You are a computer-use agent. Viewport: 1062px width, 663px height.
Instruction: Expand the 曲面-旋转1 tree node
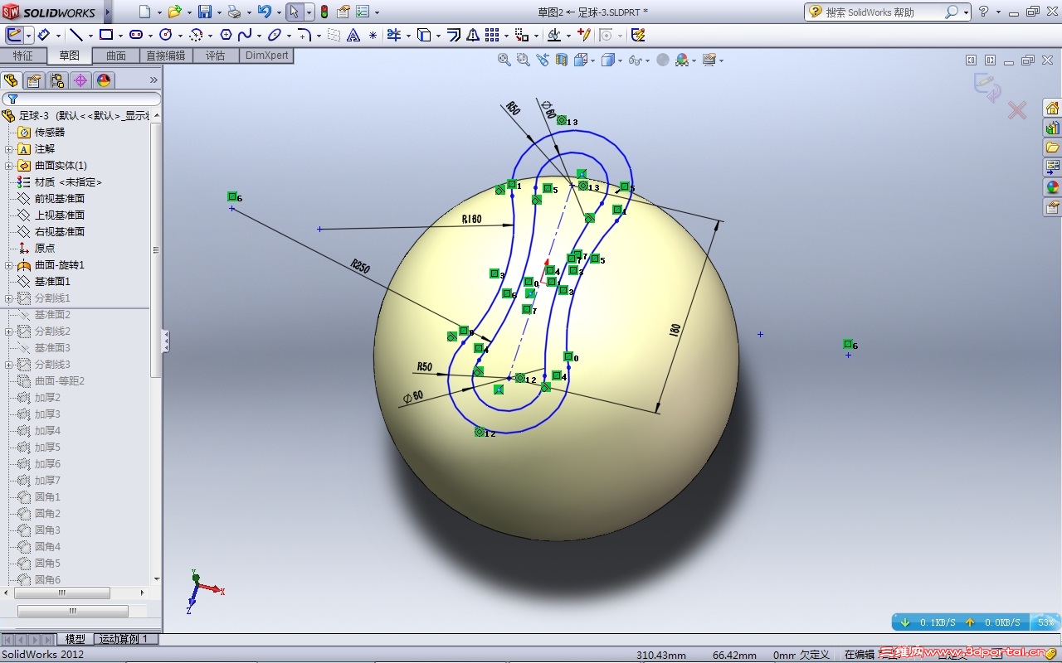[9, 265]
